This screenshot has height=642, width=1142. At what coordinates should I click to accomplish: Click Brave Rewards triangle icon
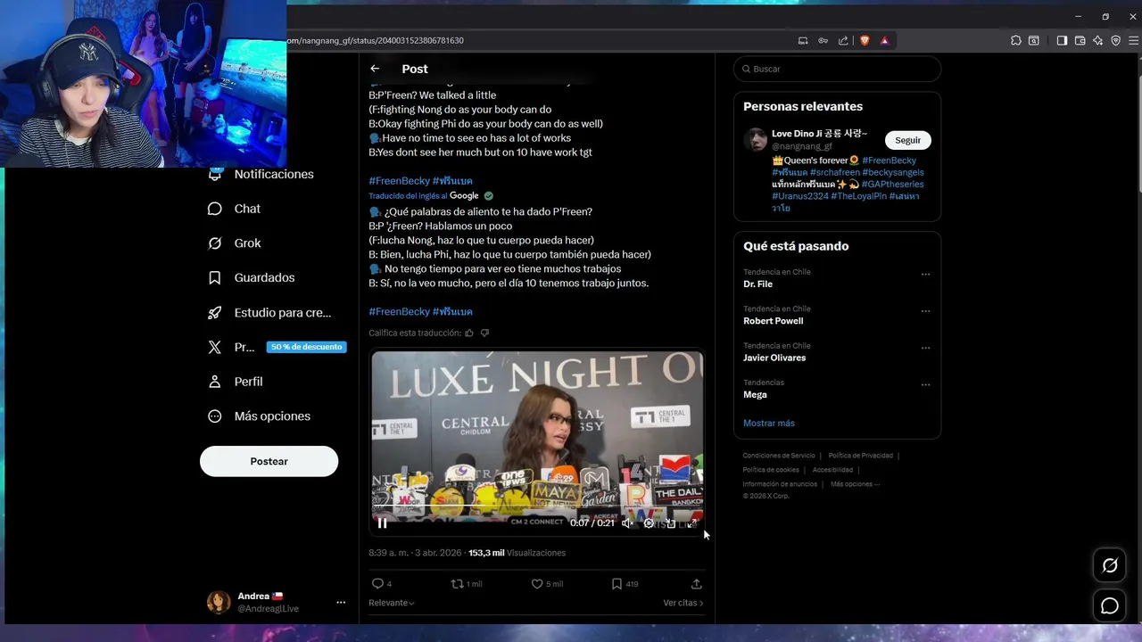[885, 40]
